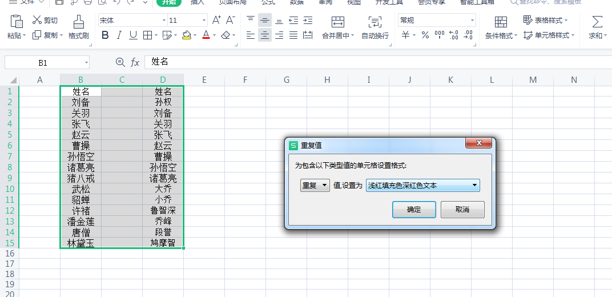This screenshot has height=297, width=612.
Task: Switch to the 数据 tab
Action: pos(297,2)
